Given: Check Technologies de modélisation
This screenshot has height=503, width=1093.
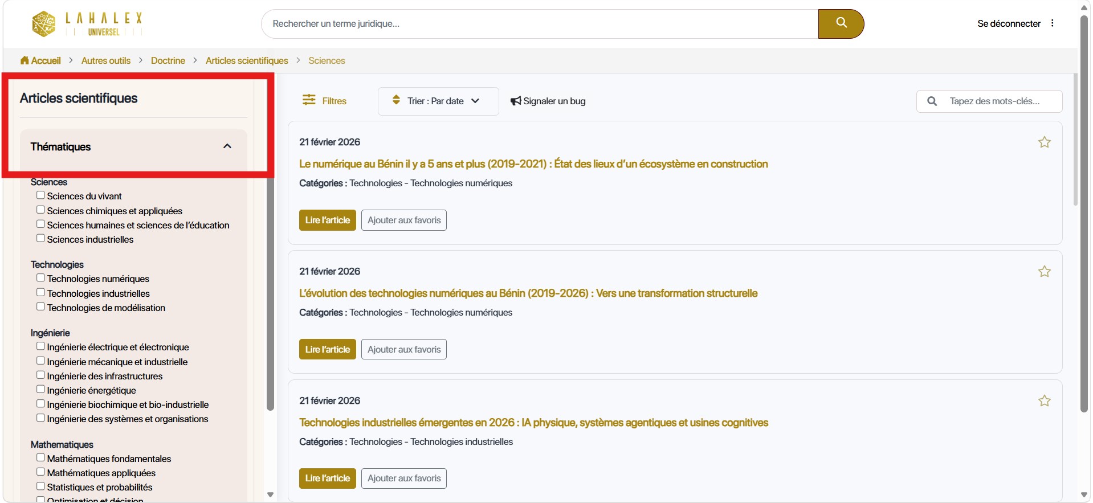Looking at the screenshot, I should tap(40, 307).
